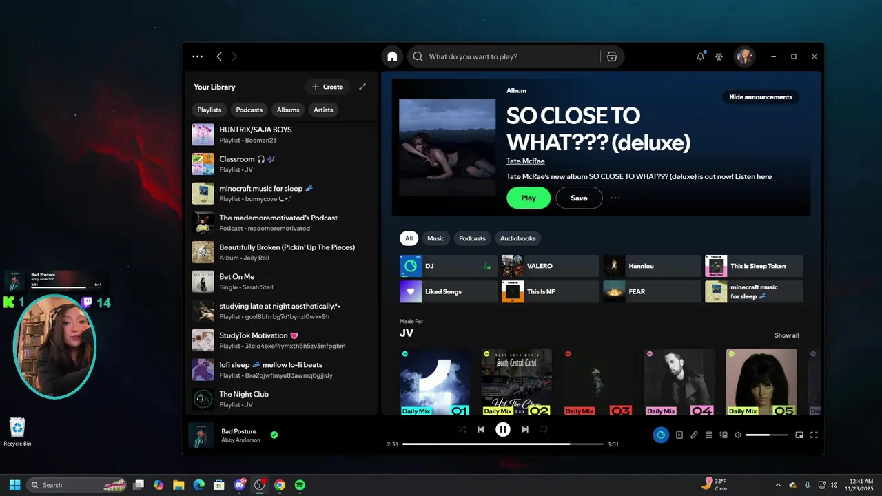This screenshot has height=496, width=882.
Task: Open more options dots next to Save
Action: click(615, 198)
